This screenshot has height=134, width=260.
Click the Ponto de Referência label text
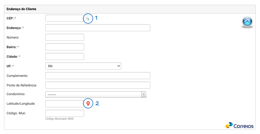click(x=22, y=85)
